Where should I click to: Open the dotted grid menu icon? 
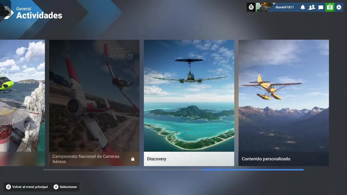pos(6,8)
